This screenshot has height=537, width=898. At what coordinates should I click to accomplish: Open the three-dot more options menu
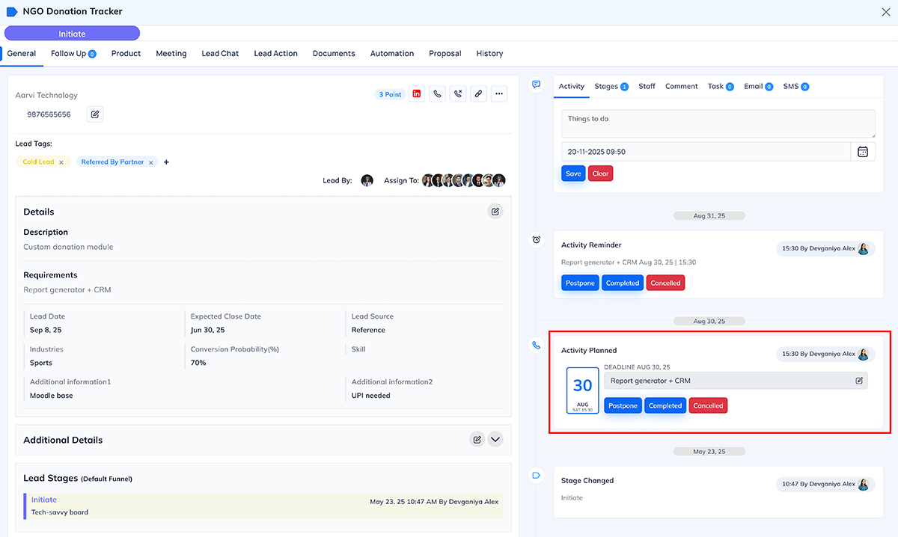coord(499,94)
